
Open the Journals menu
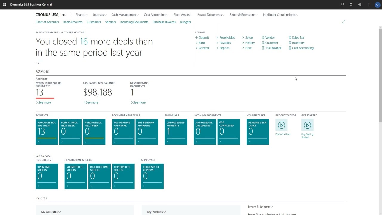[x=99, y=15]
